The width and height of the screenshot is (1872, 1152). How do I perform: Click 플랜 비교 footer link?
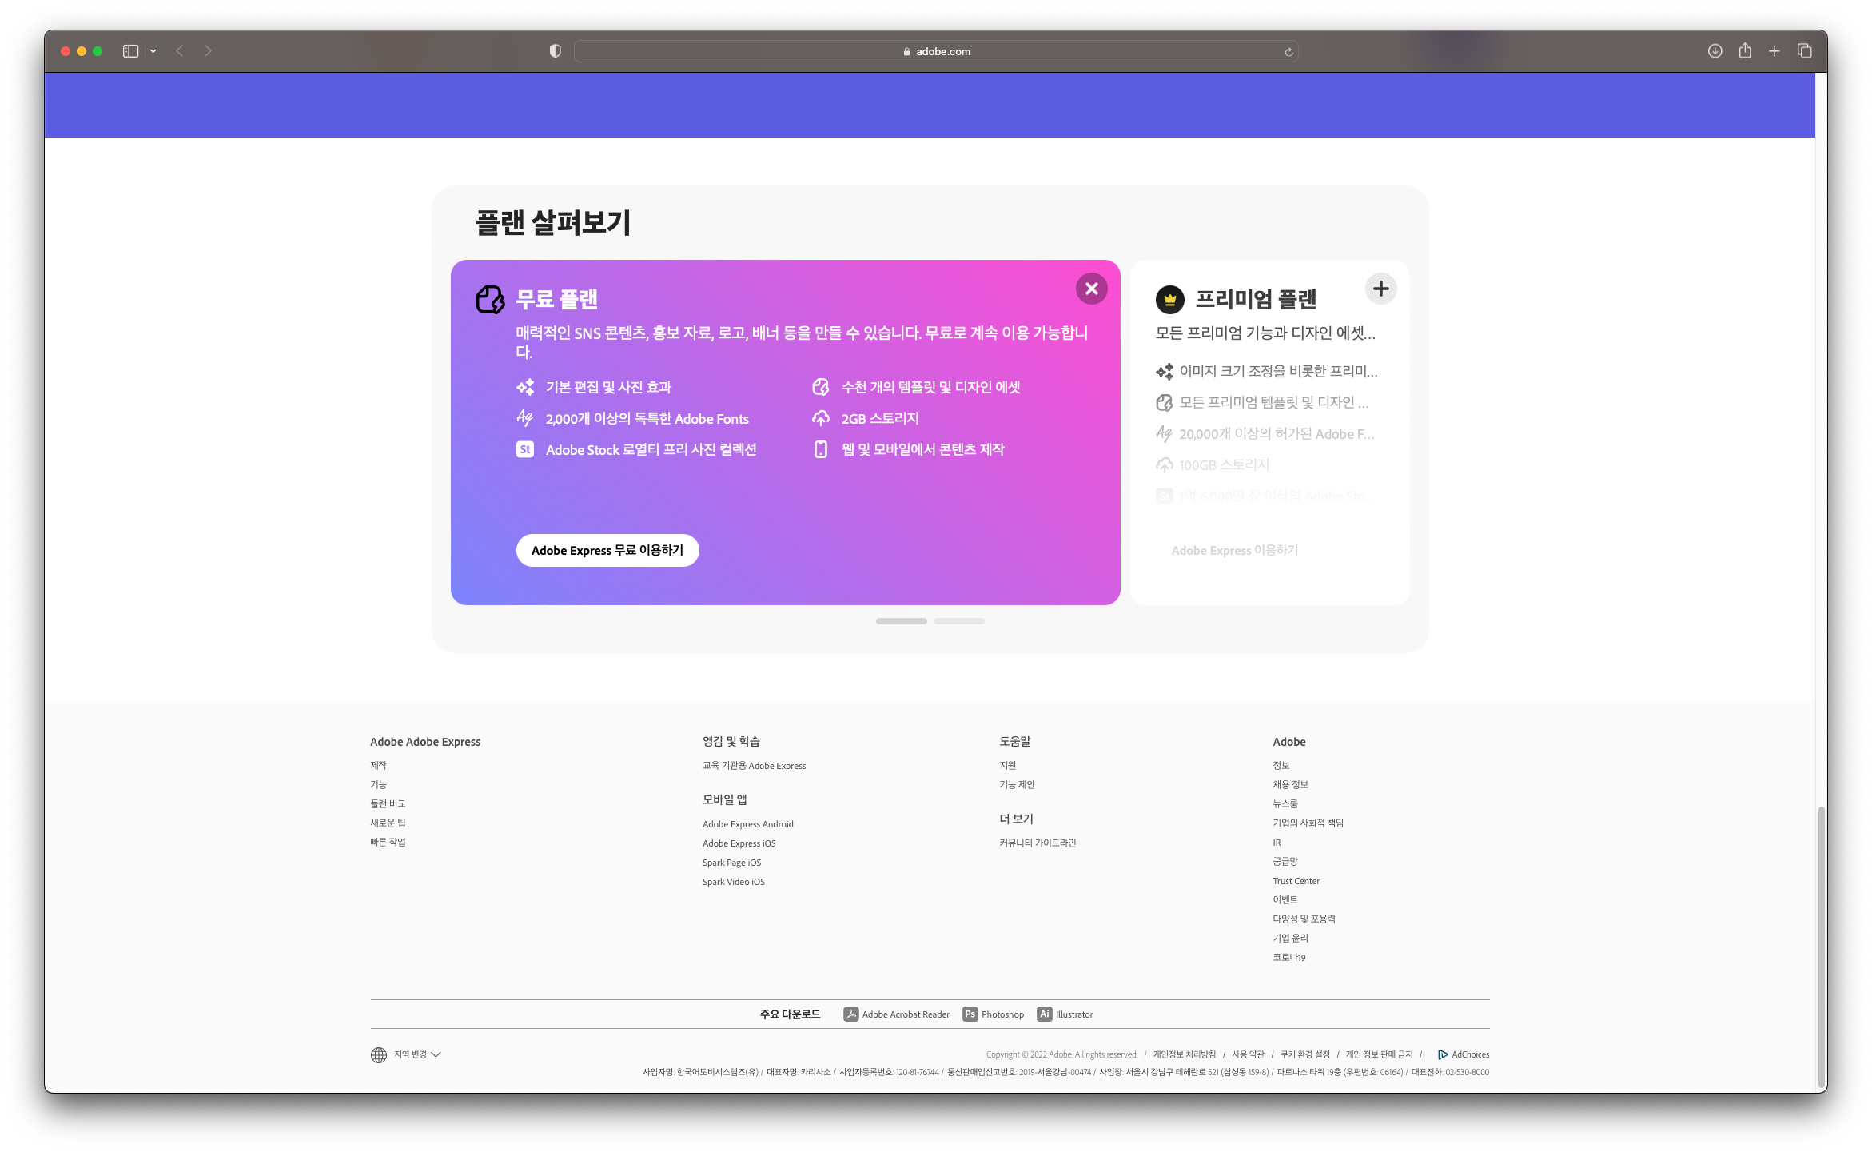(388, 804)
